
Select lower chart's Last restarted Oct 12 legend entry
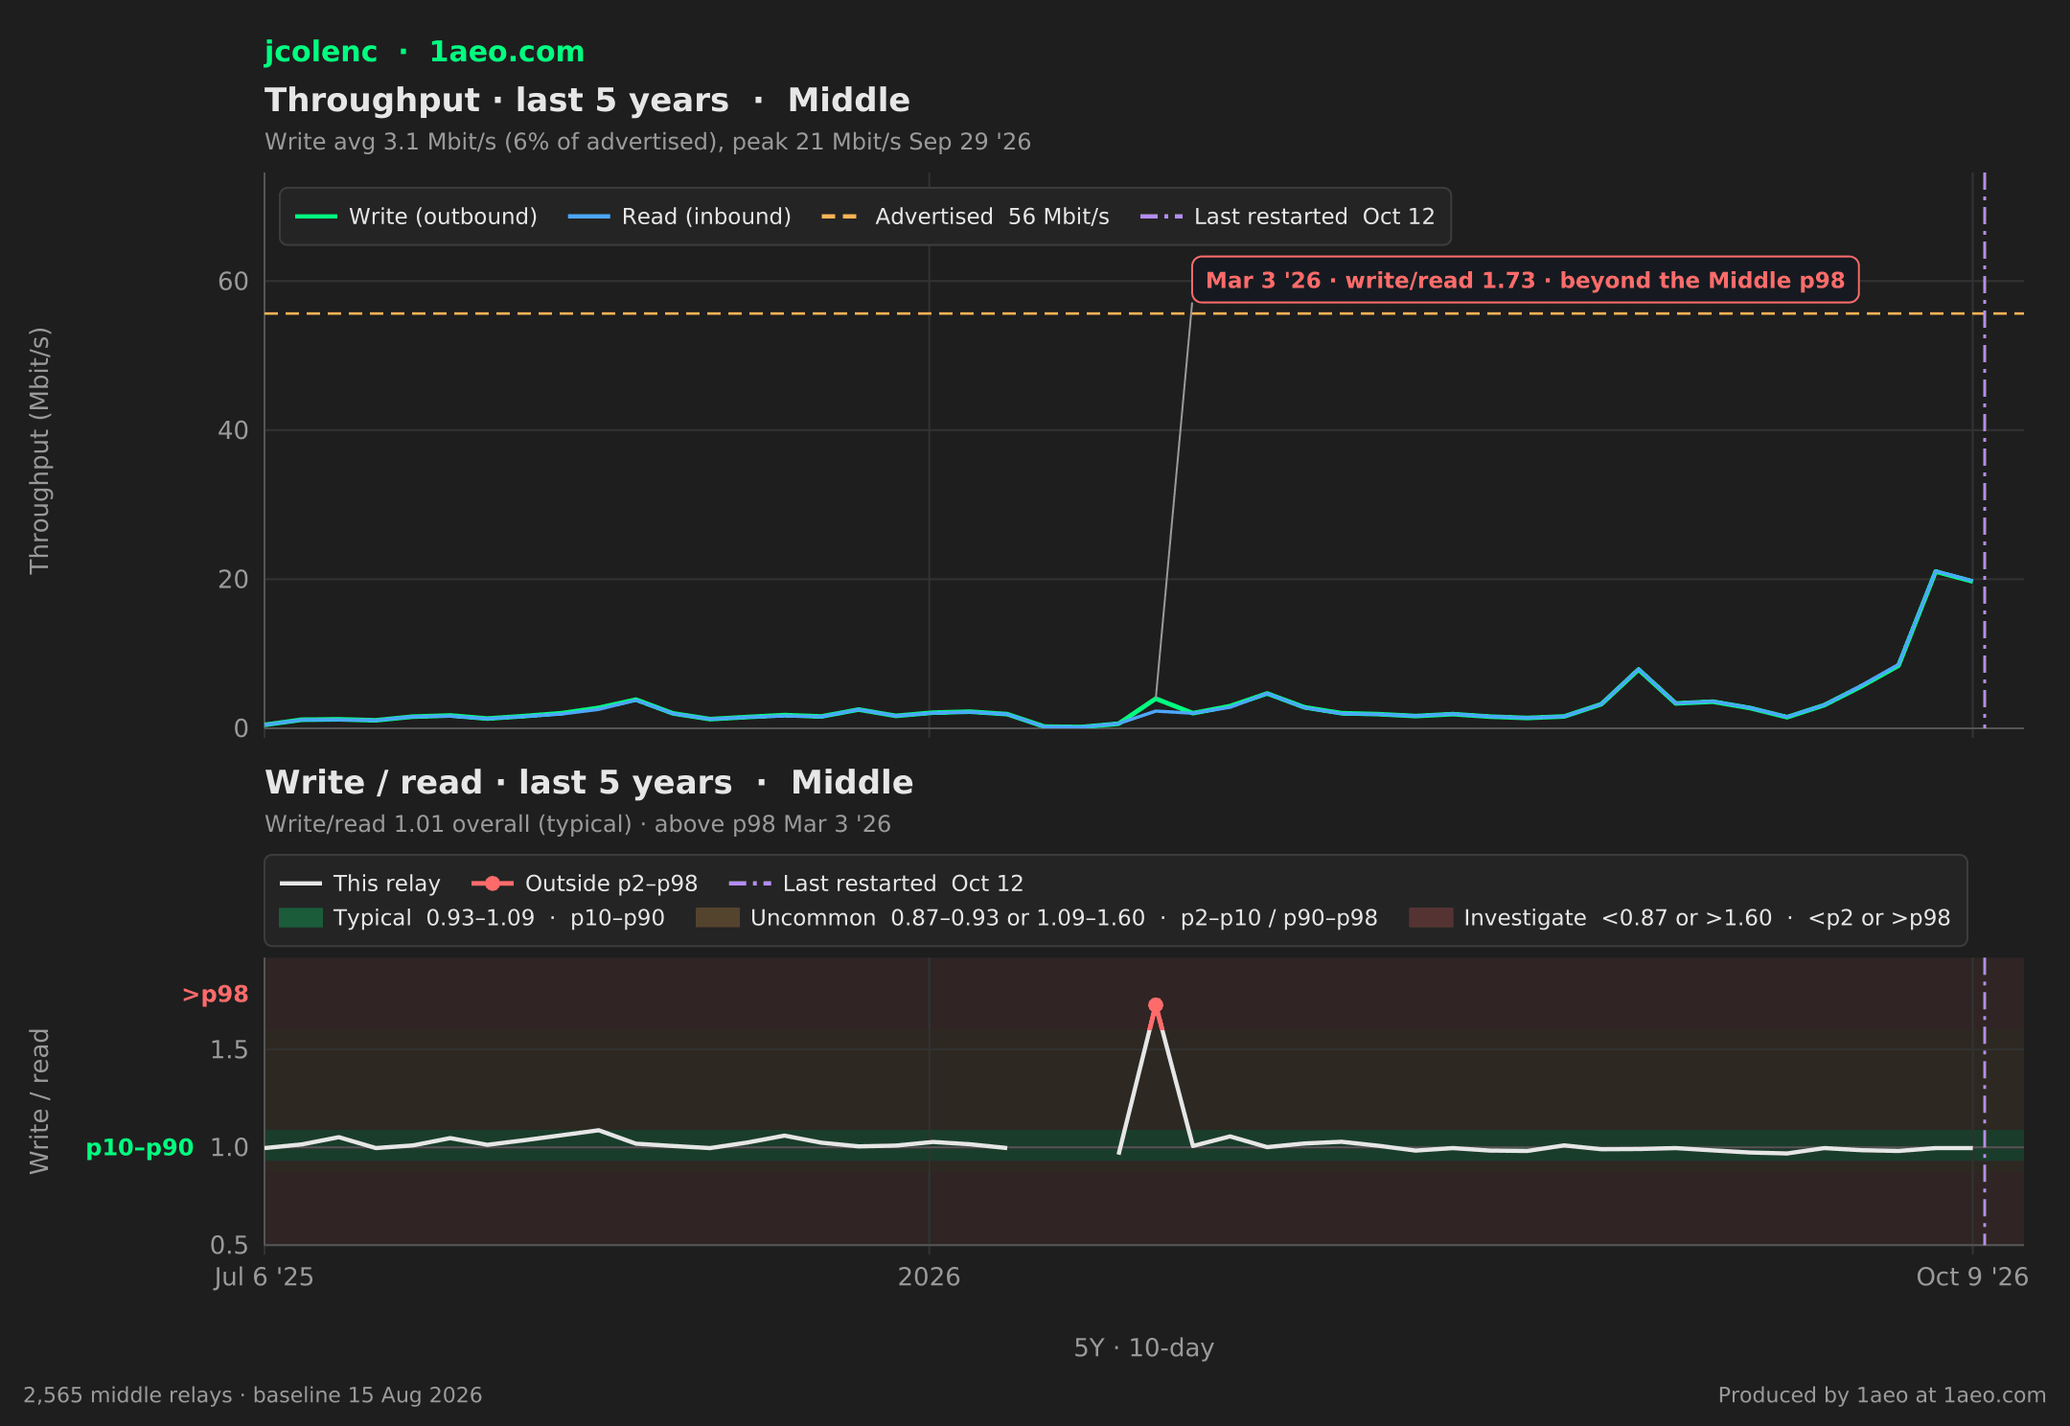tap(877, 884)
